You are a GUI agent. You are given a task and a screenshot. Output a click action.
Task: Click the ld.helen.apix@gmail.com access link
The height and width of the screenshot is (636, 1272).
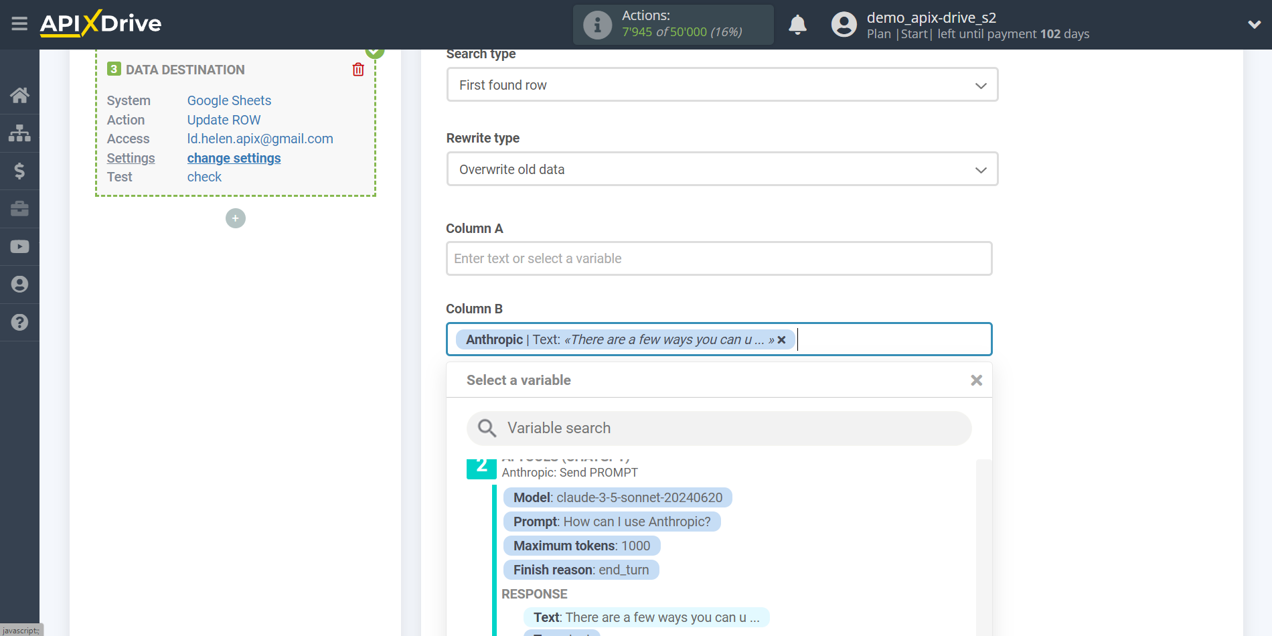click(260, 139)
